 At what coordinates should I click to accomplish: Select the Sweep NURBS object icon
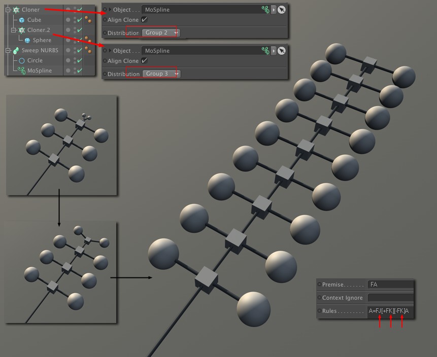16,50
